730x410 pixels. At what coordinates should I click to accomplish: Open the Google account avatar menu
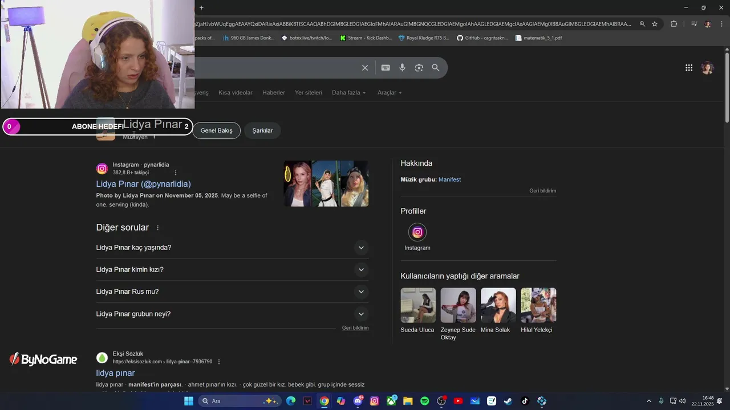[708, 68]
